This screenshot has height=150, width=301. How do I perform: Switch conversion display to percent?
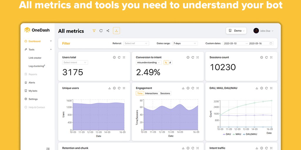click(166, 62)
